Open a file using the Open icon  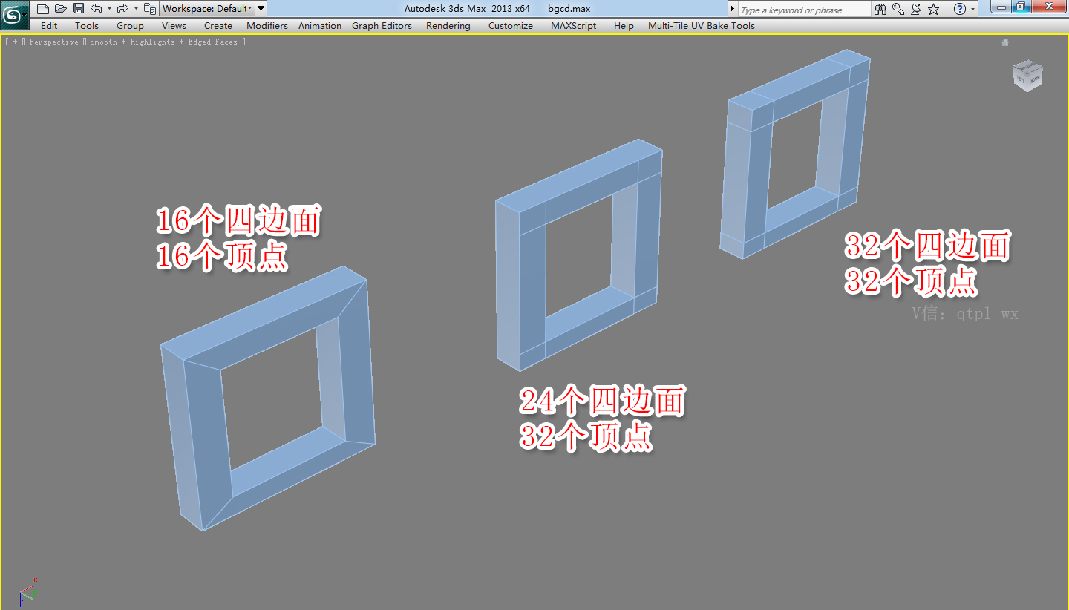point(61,8)
